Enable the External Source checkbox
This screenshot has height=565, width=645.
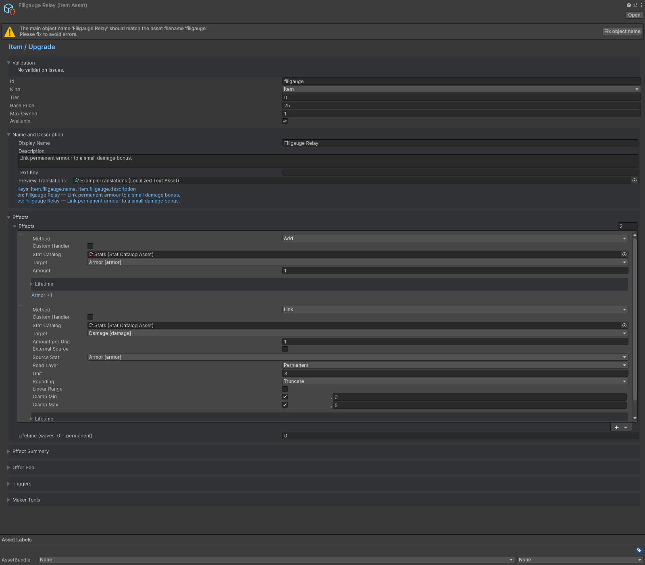pyautogui.click(x=285, y=349)
